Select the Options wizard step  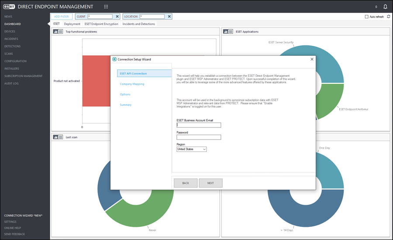pyautogui.click(x=125, y=94)
